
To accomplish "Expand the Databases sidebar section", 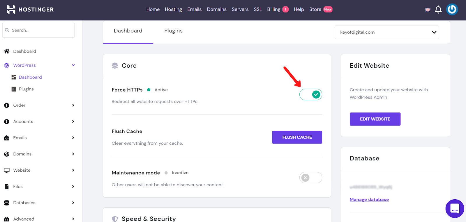I will [x=73, y=203].
